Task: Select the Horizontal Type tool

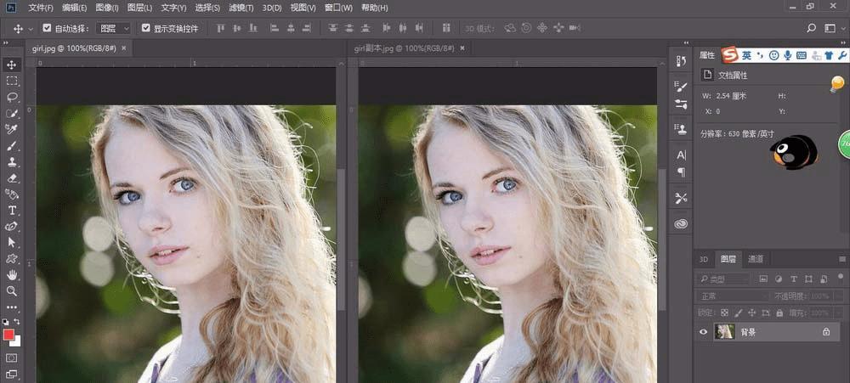Action: pos(12,210)
